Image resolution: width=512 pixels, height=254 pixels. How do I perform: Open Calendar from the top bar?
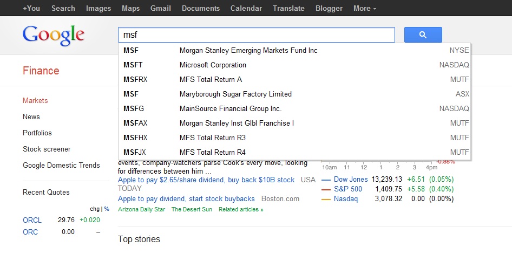pos(246,8)
